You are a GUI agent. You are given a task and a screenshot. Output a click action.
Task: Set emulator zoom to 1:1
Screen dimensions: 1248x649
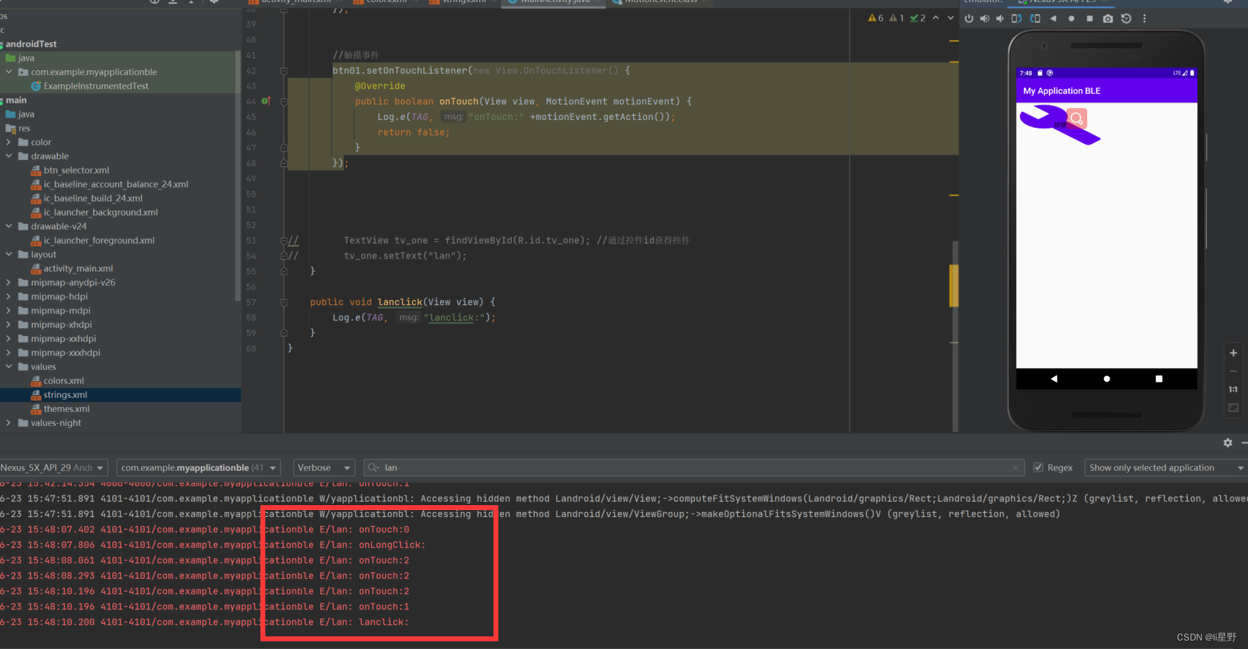pos(1233,389)
